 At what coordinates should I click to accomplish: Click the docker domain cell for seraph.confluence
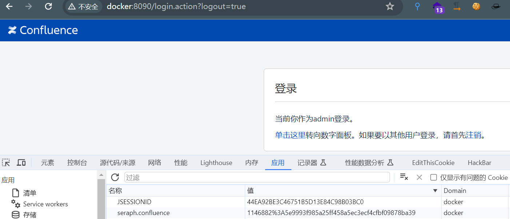(453, 213)
